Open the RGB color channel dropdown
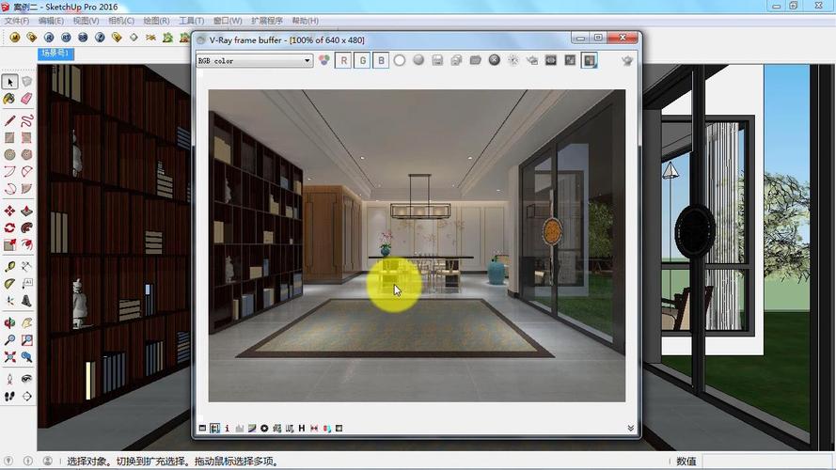This screenshot has width=836, height=470. [x=254, y=61]
